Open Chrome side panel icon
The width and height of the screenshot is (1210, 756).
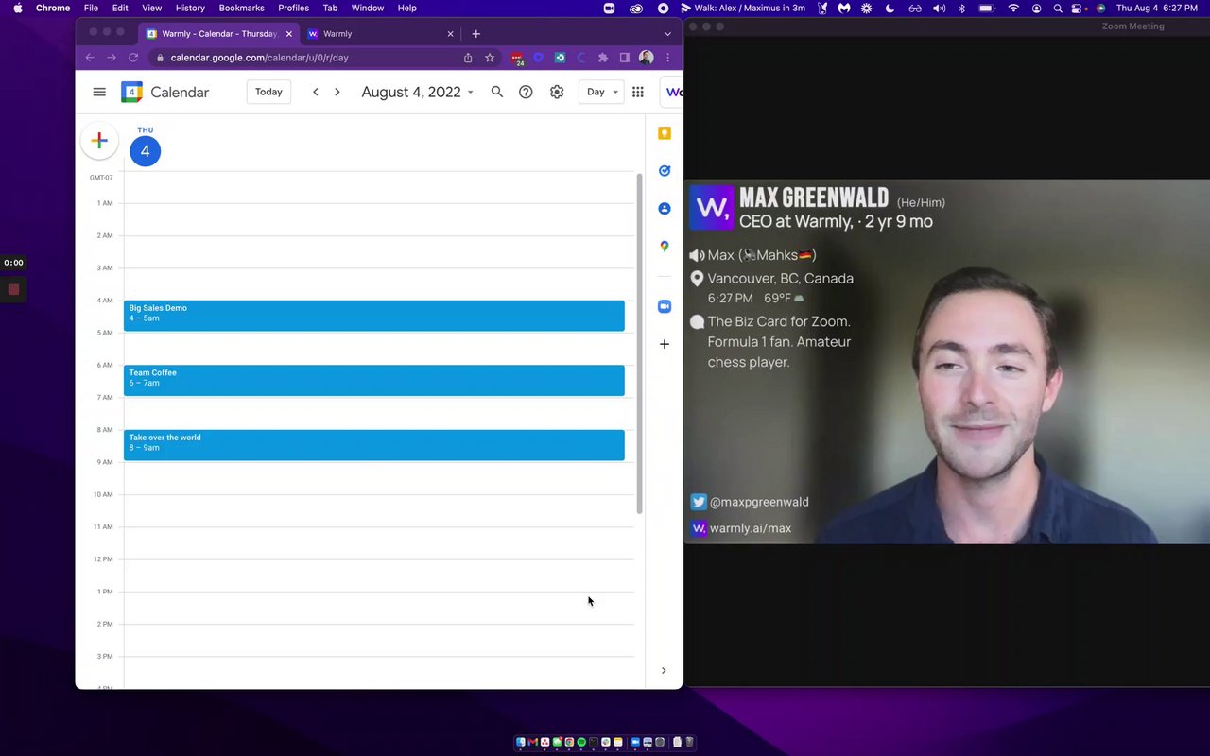[624, 58]
